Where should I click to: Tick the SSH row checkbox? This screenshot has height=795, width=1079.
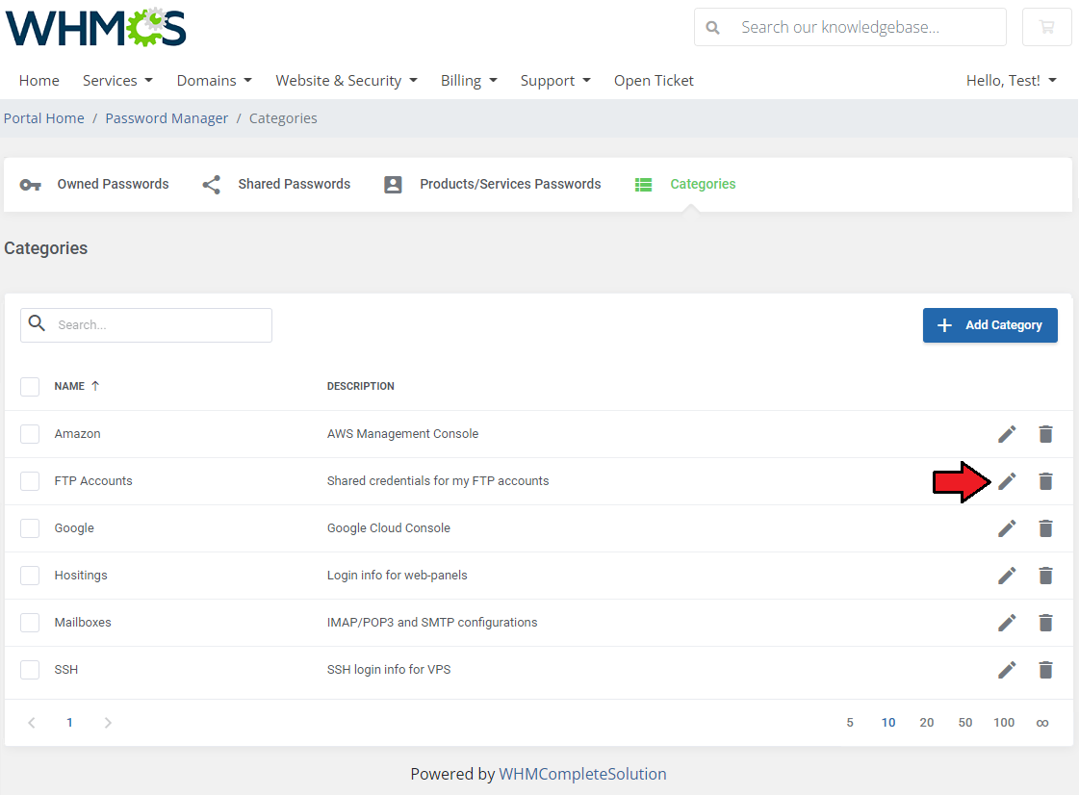[x=30, y=670]
